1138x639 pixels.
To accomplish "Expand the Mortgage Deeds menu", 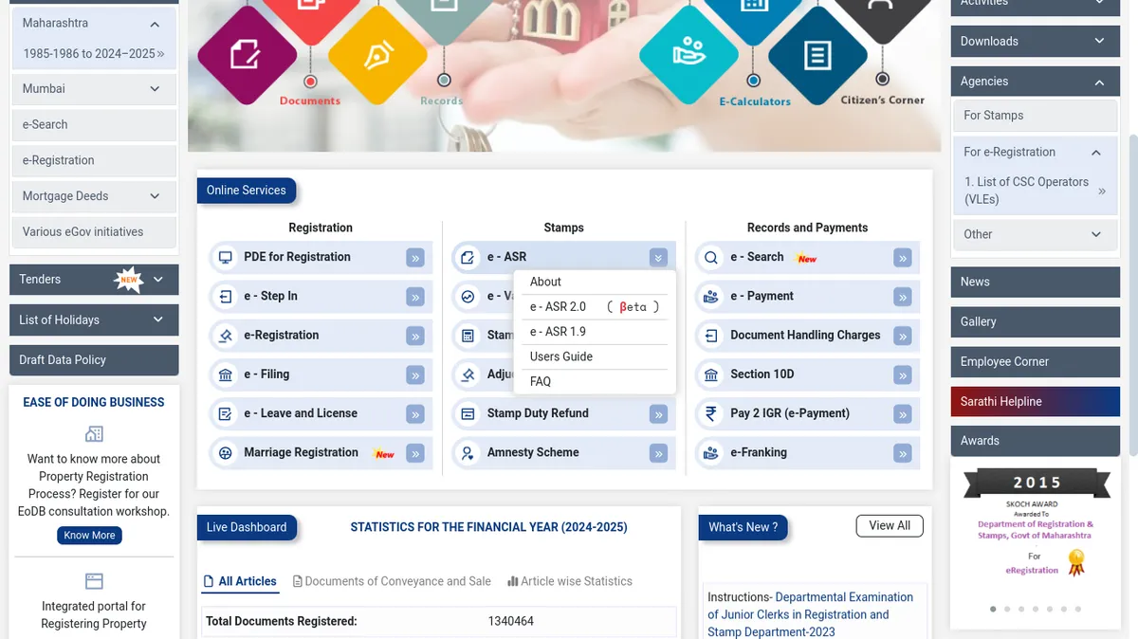I will [155, 196].
